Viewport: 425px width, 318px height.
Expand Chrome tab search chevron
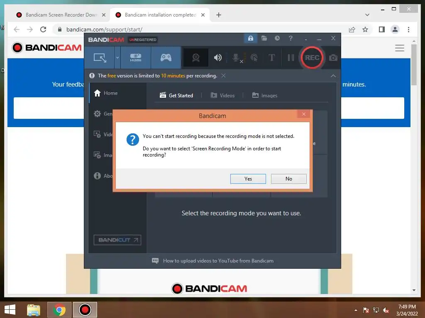coord(367,15)
